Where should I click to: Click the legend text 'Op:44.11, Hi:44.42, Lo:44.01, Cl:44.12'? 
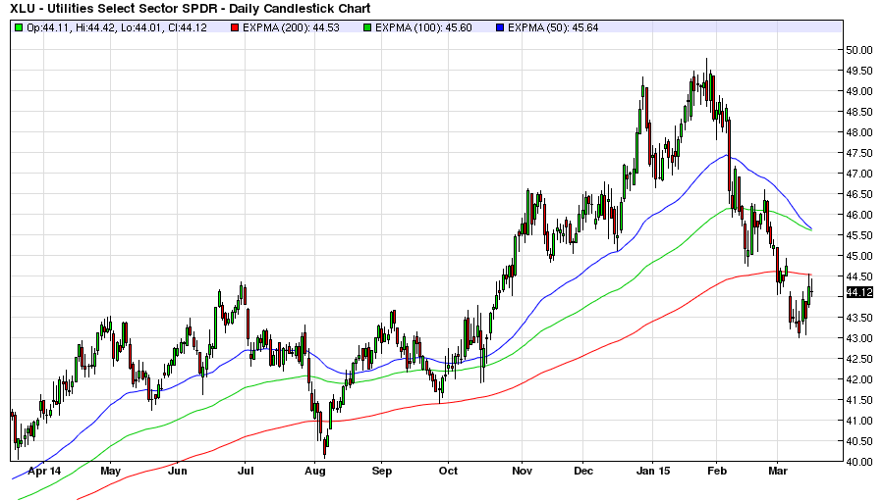117,27
